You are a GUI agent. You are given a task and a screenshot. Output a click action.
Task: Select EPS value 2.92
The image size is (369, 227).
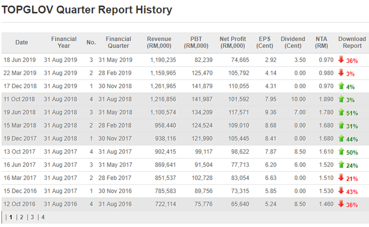point(271,60)
